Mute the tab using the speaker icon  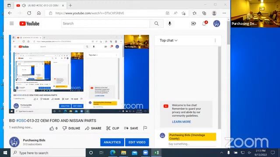(x=24, y=6)
